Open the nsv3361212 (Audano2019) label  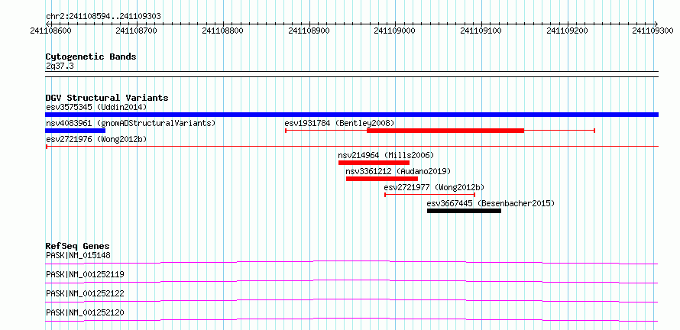pyautogui.click(x=399, y=171)
